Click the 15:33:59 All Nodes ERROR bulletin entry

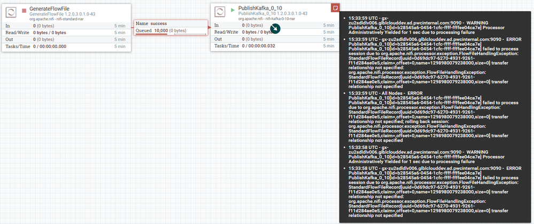coord(434,117)
